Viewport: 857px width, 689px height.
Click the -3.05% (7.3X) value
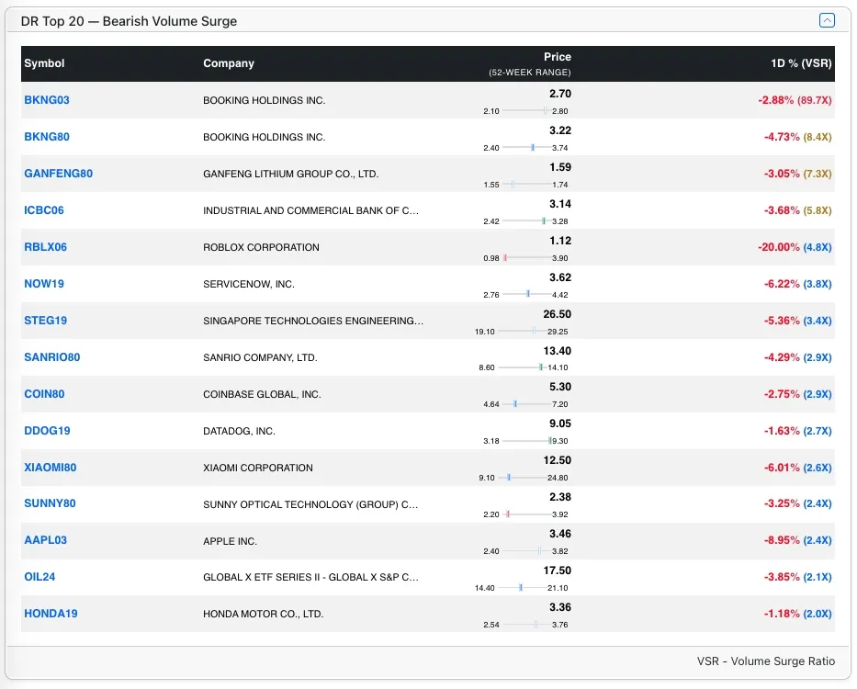pos(798,174)
